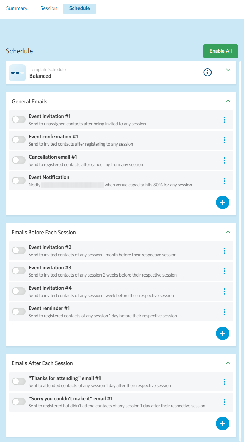Screen dimensions: 244x442
Task: Open options menu for Event reminder #1
Action: pos(224,312)
